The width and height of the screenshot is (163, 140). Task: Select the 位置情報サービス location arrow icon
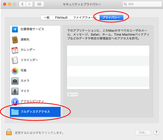(15, 29)
